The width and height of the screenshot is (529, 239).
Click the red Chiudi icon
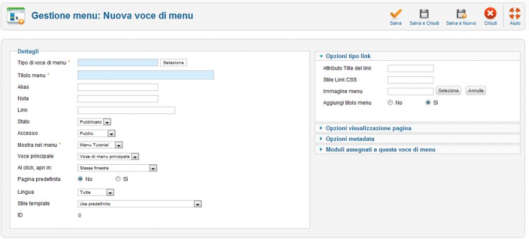491,14
